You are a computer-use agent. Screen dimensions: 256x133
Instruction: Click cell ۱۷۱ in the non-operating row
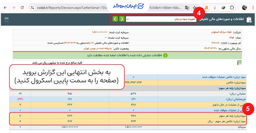tap(70, 99)
